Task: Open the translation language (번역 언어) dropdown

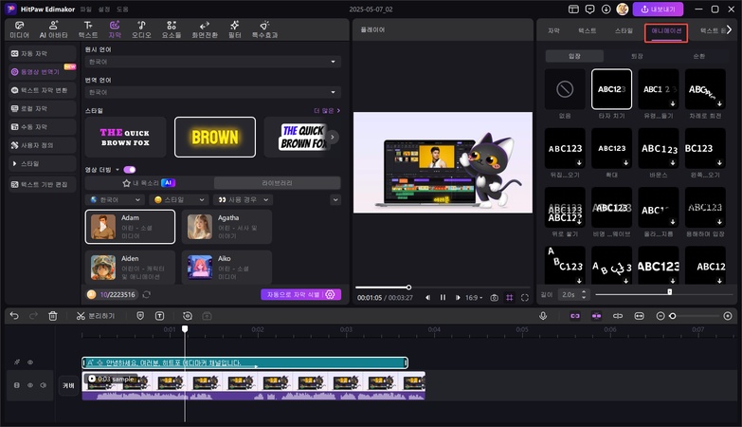Action: [x=213, y=92]
